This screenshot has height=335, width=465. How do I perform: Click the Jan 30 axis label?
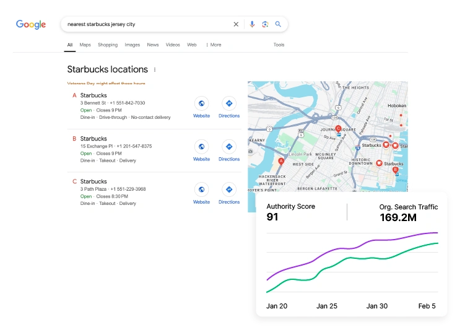coord(377,306)
